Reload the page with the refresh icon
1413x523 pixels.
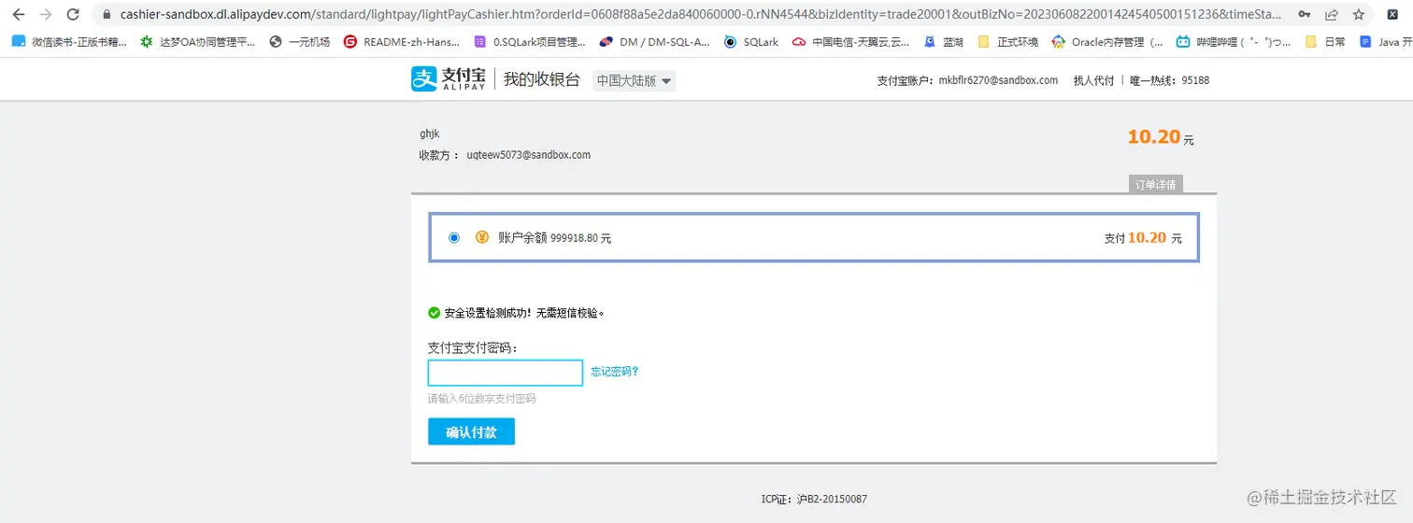pyautogui.click(x=73, y=14)
